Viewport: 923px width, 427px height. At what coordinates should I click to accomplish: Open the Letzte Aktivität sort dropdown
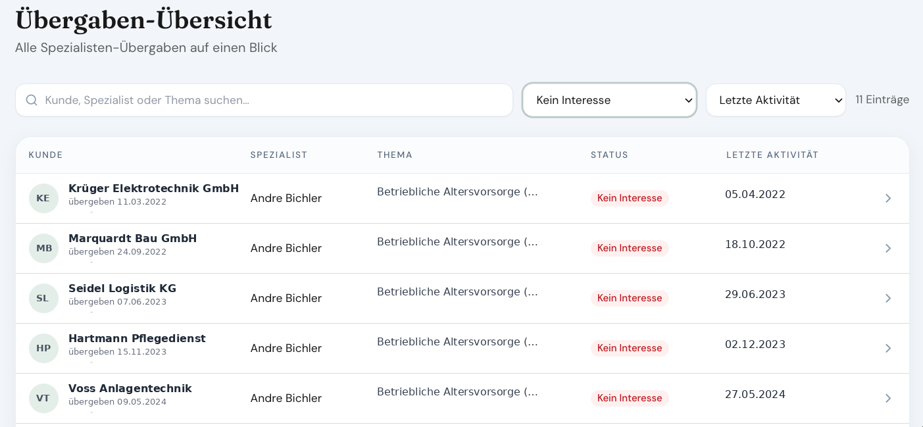776,100
